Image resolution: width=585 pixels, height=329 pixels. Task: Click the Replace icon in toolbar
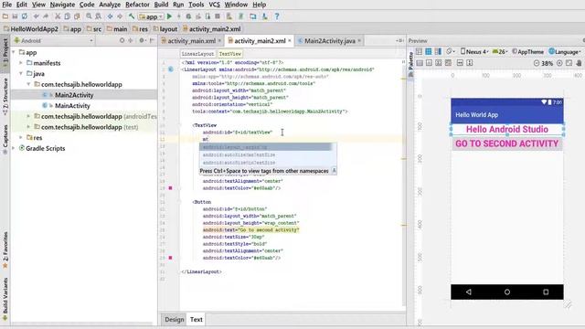point(98,16)
